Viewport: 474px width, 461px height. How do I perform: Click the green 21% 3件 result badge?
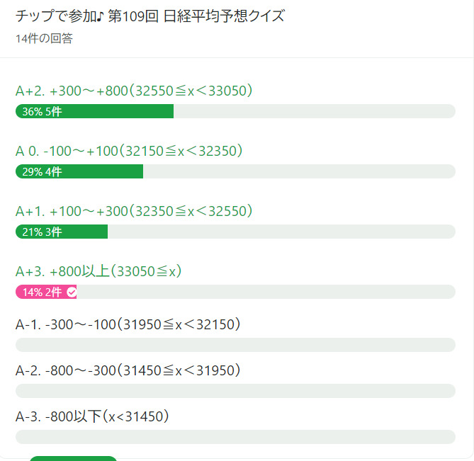pyautogui.click(x=61, y=232)
